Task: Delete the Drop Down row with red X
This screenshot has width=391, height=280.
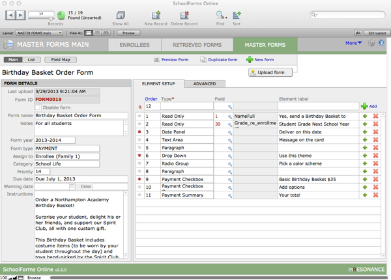Action: (x=375, y=156)
